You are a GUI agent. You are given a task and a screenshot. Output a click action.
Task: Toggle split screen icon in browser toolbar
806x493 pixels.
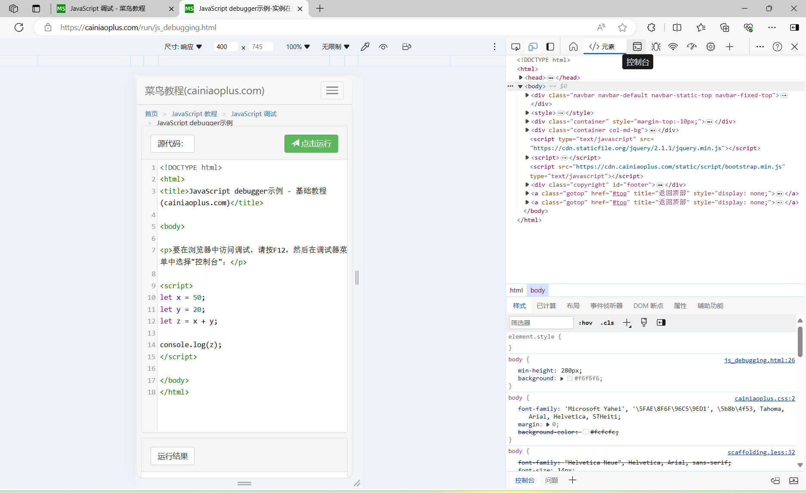click(677, 28)
